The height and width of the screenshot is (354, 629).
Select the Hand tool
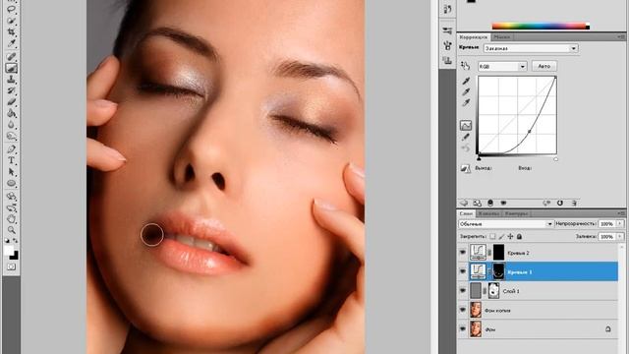(x=11, y=219)
